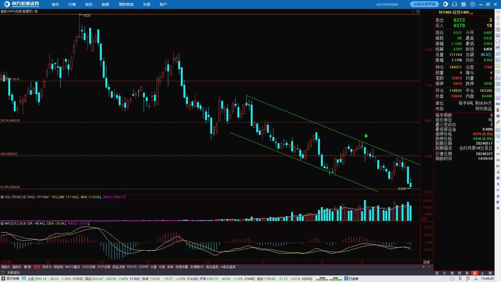Image resolution: width=501 pixels, height=282 pixels.
Task: Switch to 经典交易界面
Action: point(424,4)
